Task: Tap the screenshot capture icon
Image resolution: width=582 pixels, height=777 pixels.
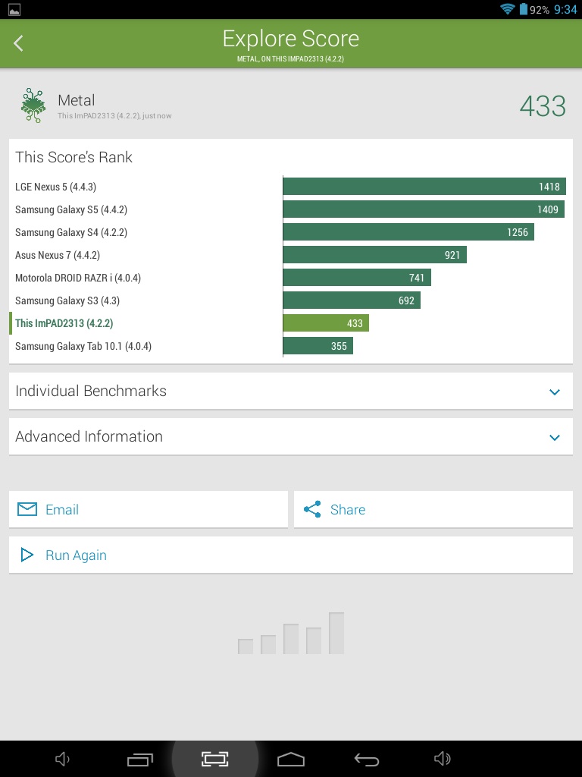Action: [215, 759]
